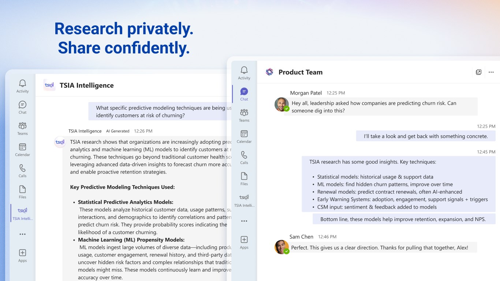Screen dimensions: 500x281
Task: Click the TSIA Intelligence header logo
Action: point(49,85)
